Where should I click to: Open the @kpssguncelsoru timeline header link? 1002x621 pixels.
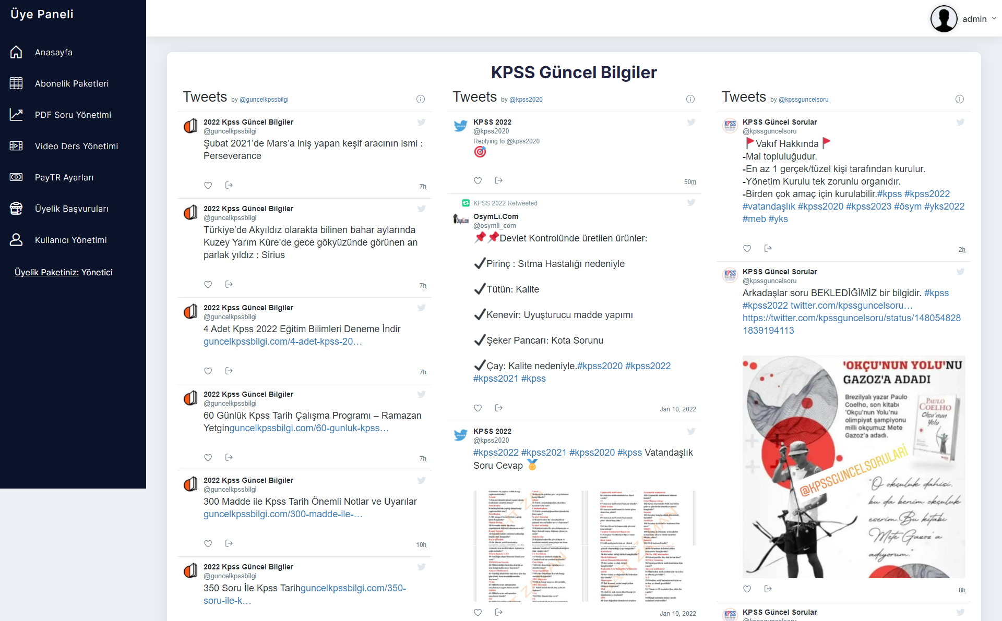803,100
